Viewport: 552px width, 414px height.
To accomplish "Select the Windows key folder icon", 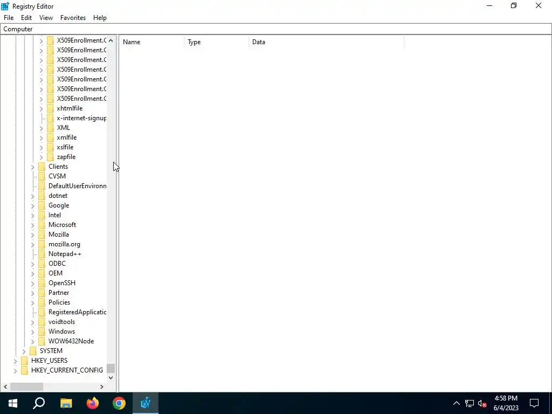I will click(42, 332).
